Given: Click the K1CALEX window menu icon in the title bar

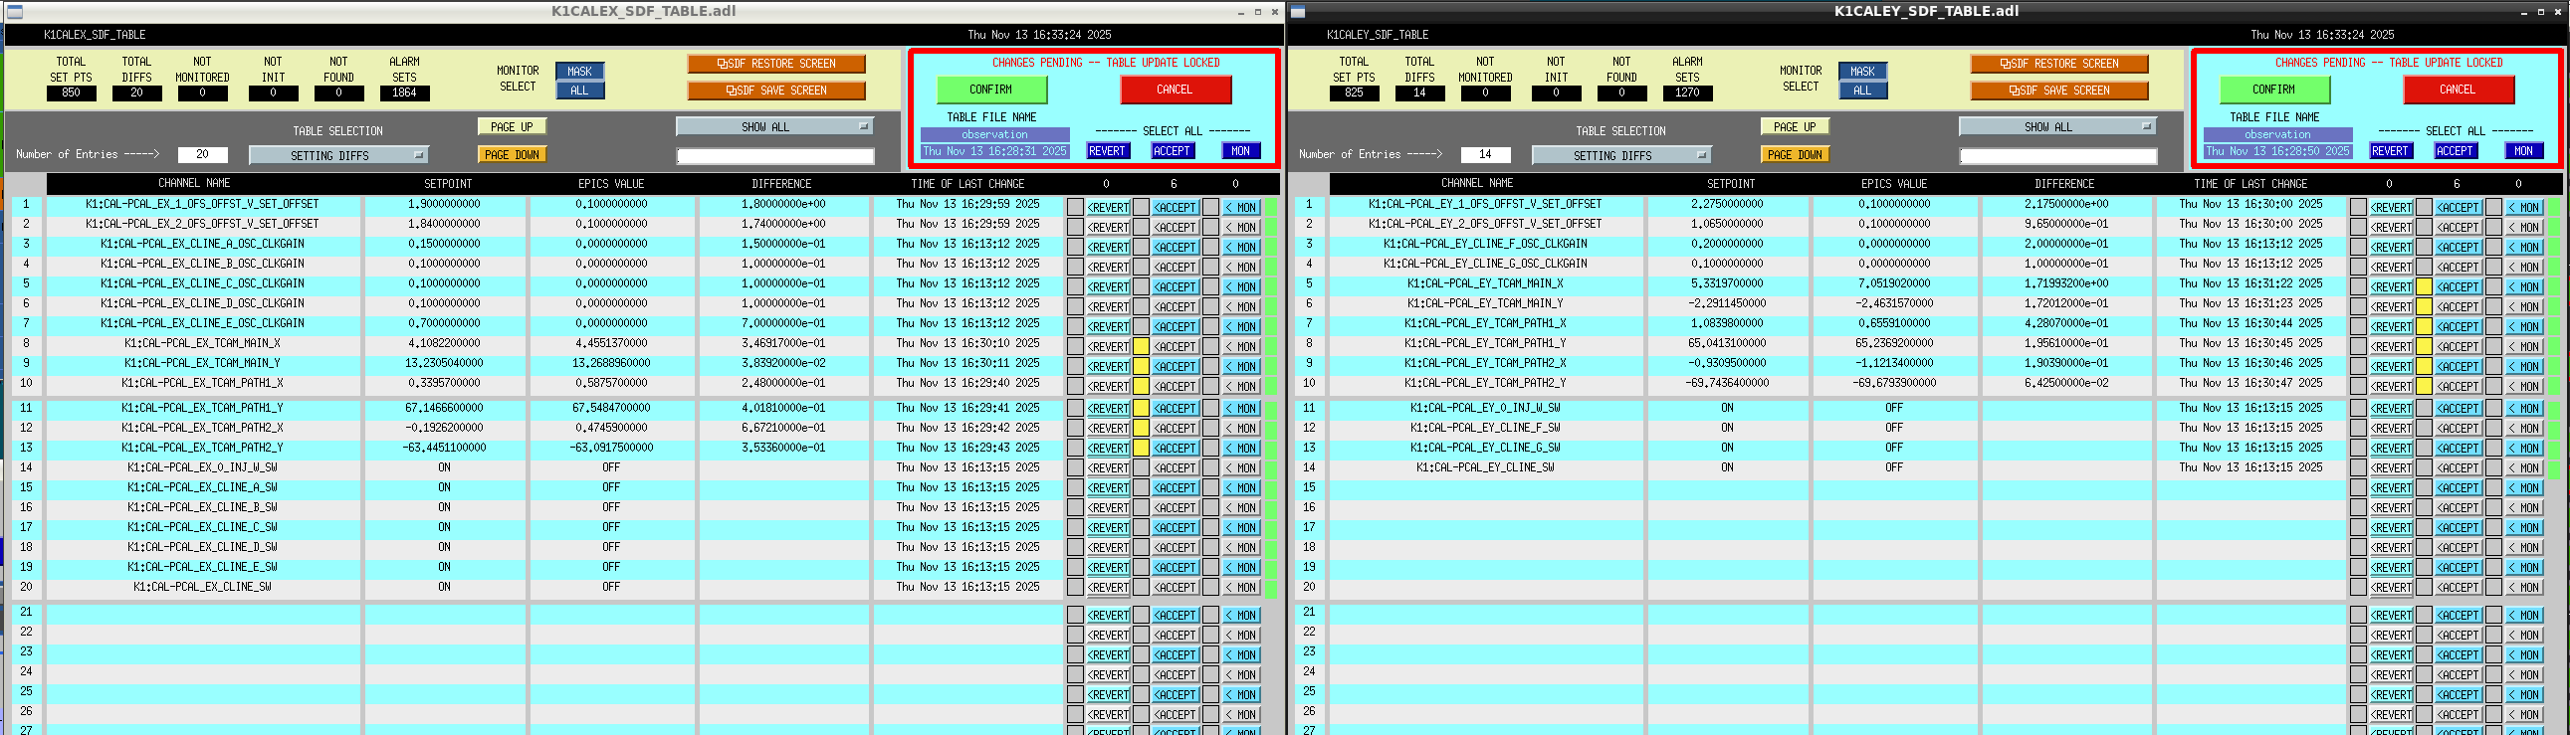Looking at the screenshot, I should [x=14, y=12].
